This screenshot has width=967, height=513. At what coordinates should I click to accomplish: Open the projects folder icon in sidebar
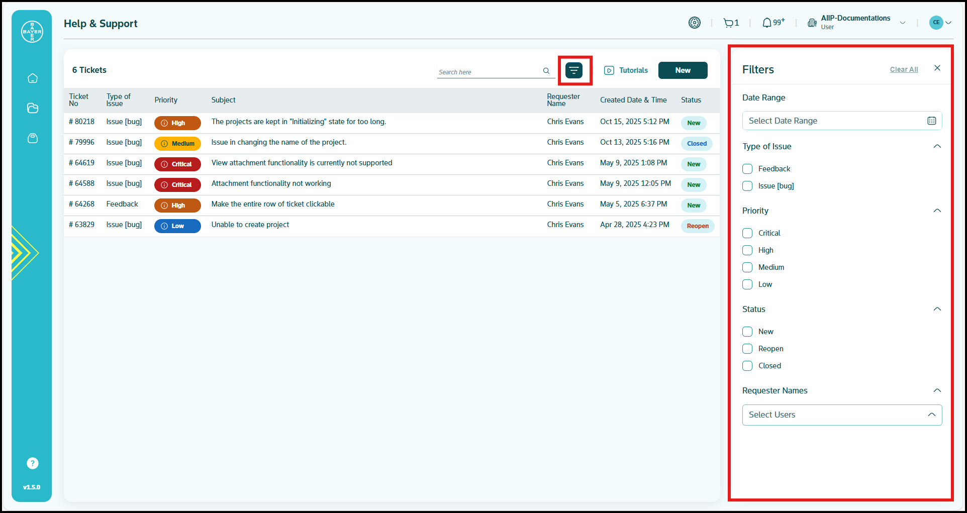[33, 108]
